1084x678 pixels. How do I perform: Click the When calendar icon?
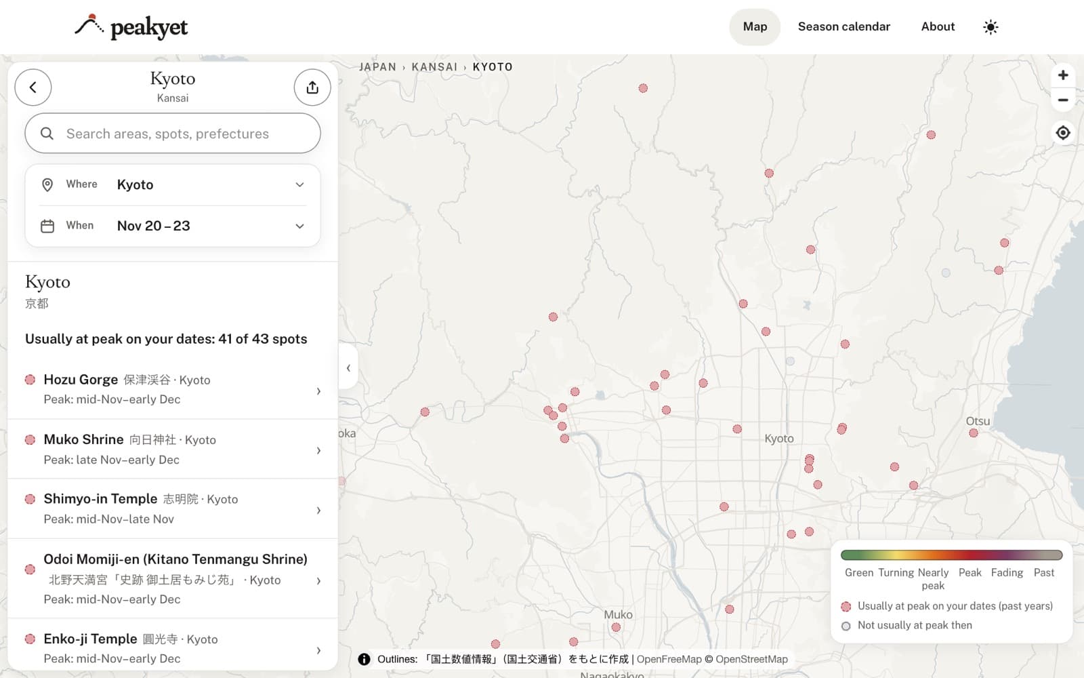click(47, 226)
